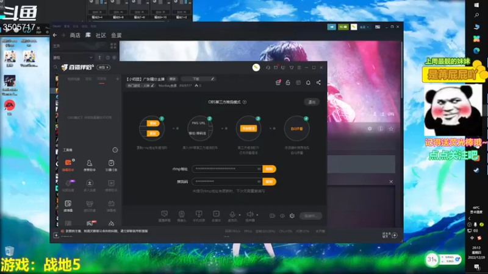The image size is (488, 274).
Task: Click the greyed live status button
Action: 310,216
